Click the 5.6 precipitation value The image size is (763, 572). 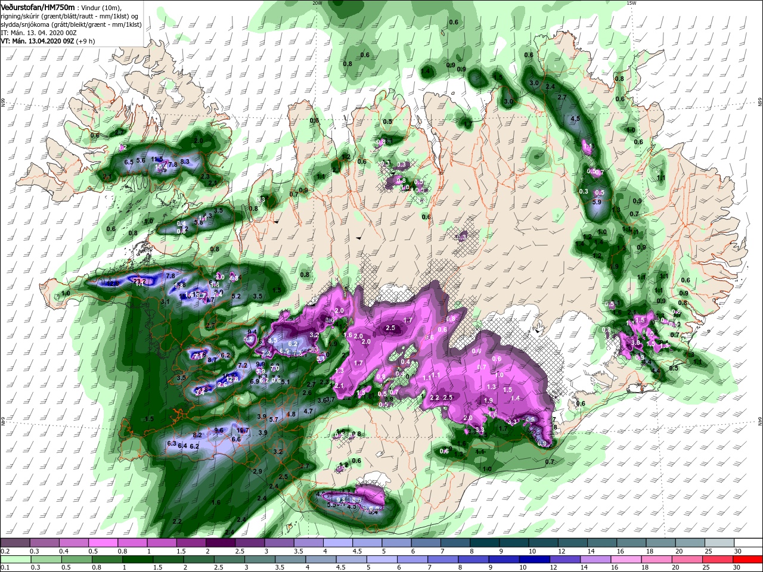click(x=141, y=160)
